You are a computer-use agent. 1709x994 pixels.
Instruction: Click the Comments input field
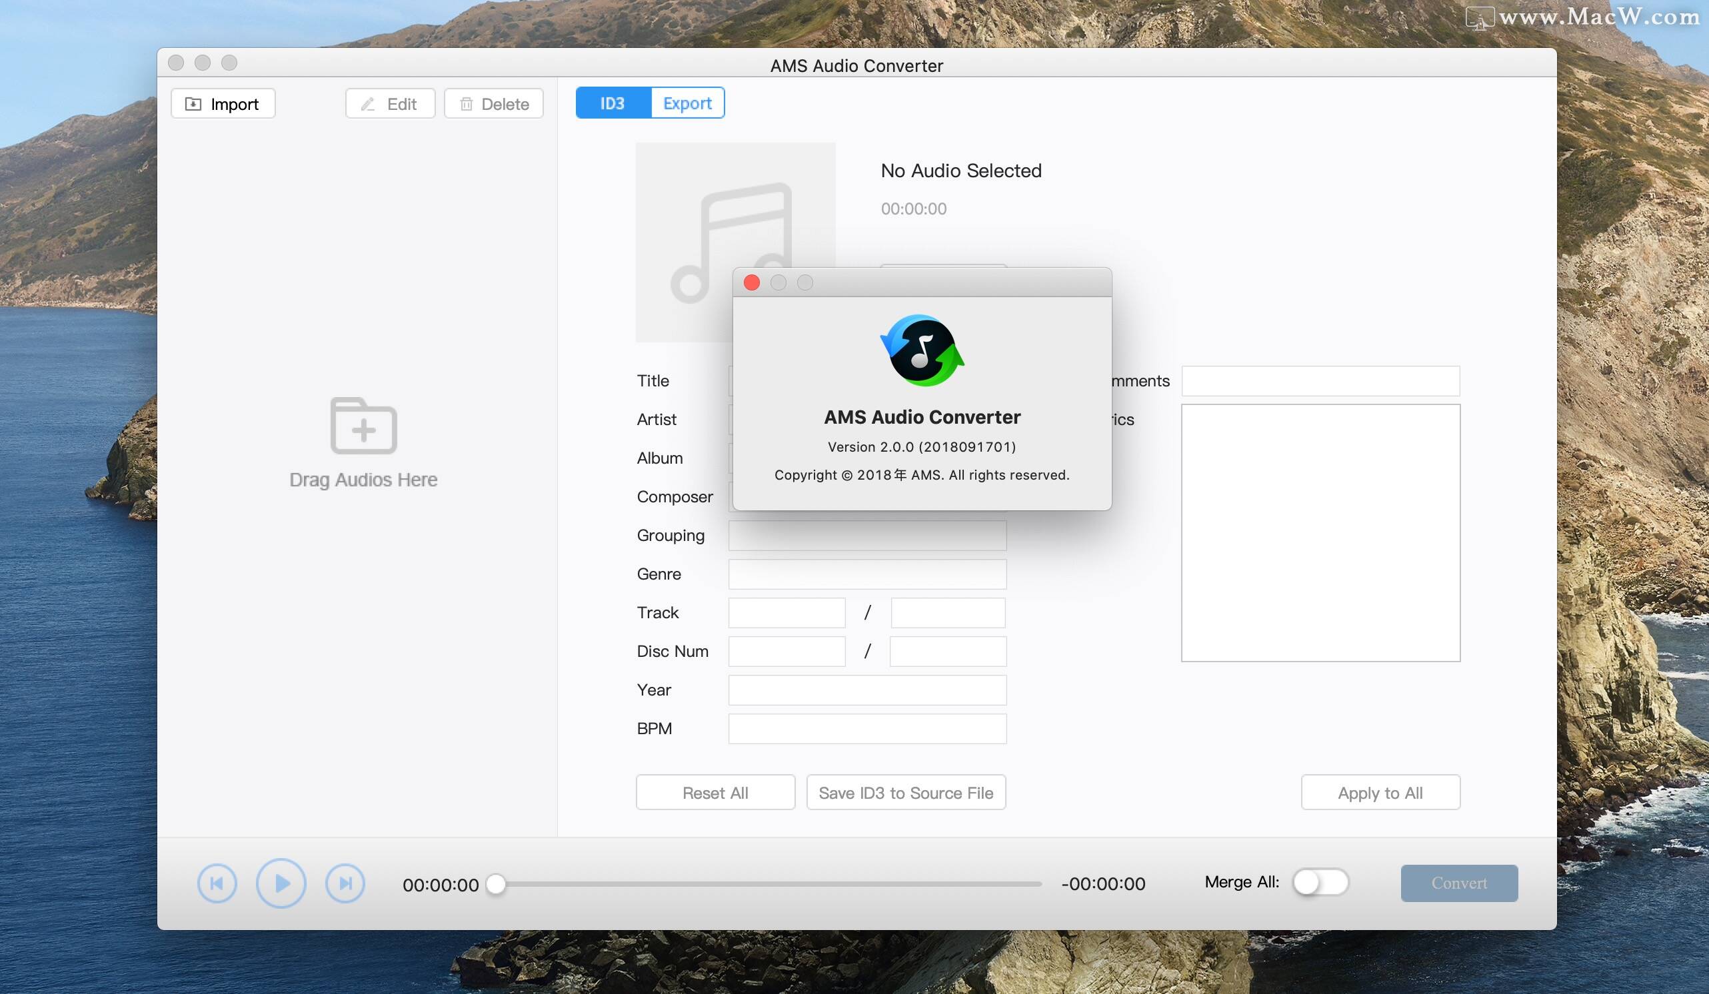1320,380
